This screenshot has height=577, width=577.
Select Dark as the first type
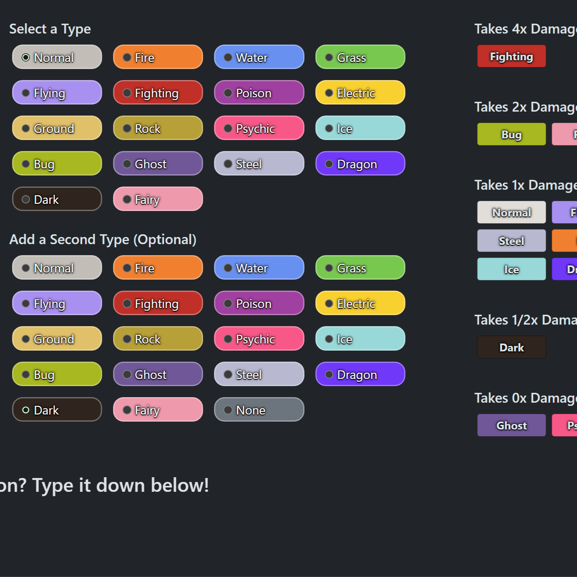point(57,199)
